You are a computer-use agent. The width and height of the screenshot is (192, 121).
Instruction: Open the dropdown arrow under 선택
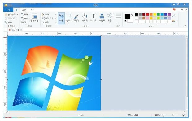tap(68, 23)
